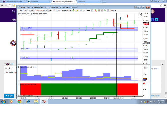Open the Chrome menu hamburger icon

pyautogui.click(x=165, y=5)
